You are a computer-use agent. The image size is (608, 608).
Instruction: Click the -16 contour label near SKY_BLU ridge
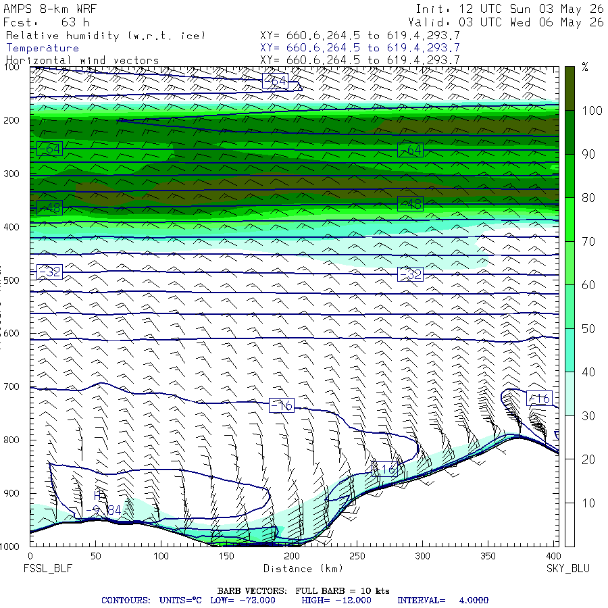tap(539, 398)
